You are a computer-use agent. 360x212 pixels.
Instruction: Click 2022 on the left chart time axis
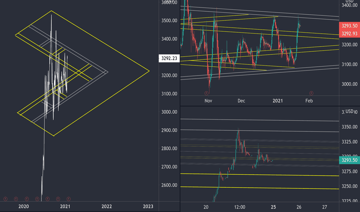point(107,207)
